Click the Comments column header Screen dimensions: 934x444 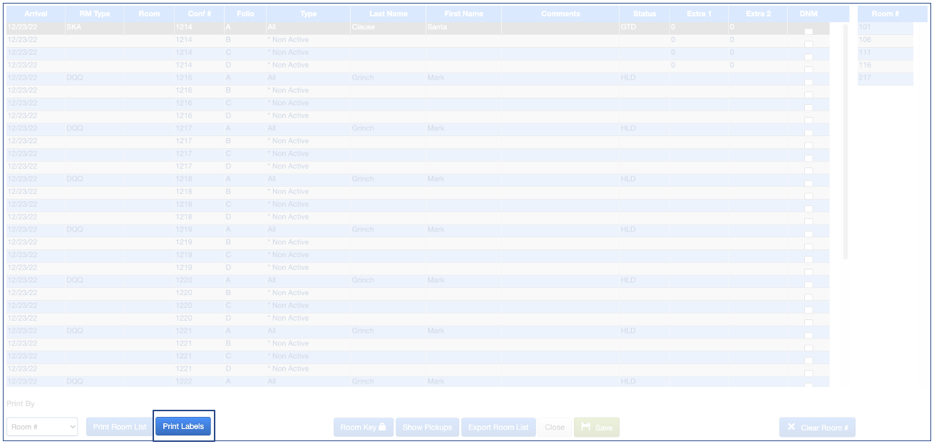pos(560,14)
